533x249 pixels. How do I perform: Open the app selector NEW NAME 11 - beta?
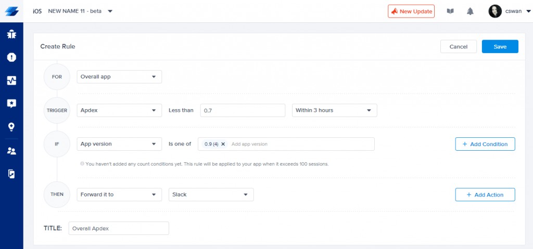[80, 11]
